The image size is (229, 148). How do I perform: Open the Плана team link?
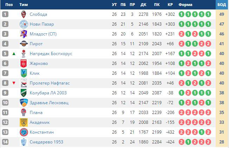coord(36,113)
